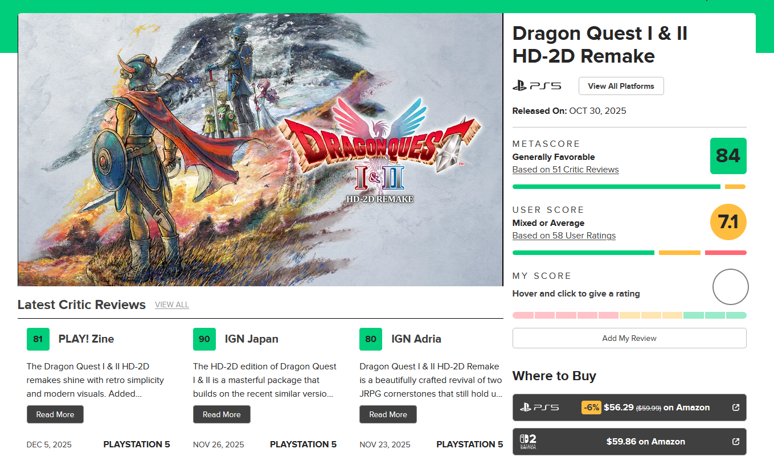The height and width of the screenshot is (461, 774).
Task: Click the PS5 platform logo under the title
Action: [x=537, y=86]
